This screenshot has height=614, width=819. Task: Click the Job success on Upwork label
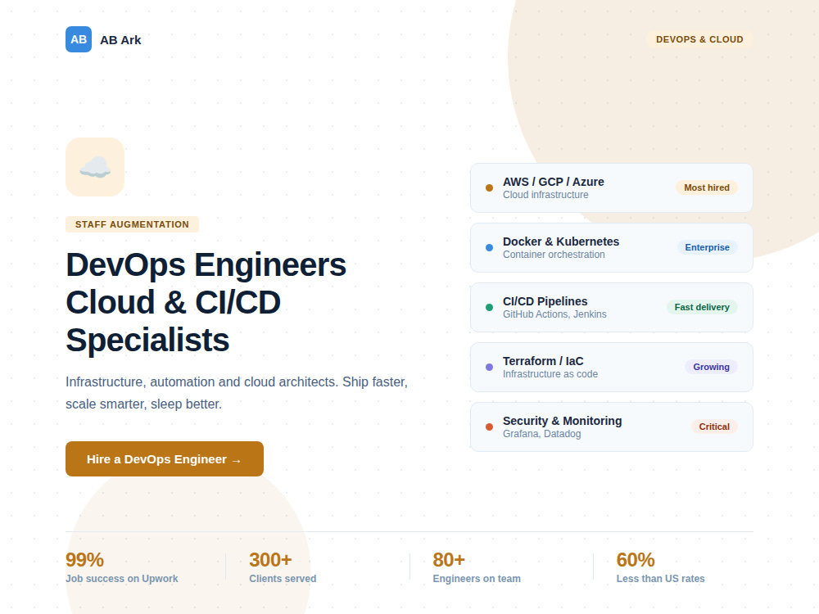click(122, 579)
